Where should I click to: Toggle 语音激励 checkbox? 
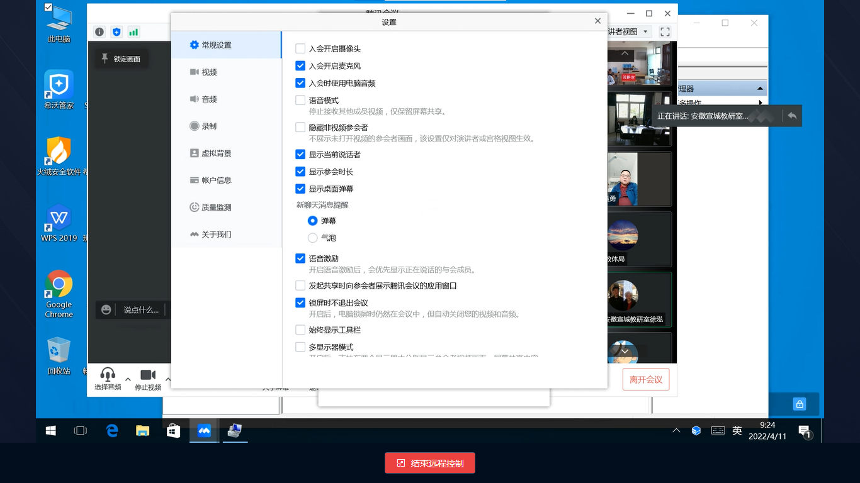(300, 258)
